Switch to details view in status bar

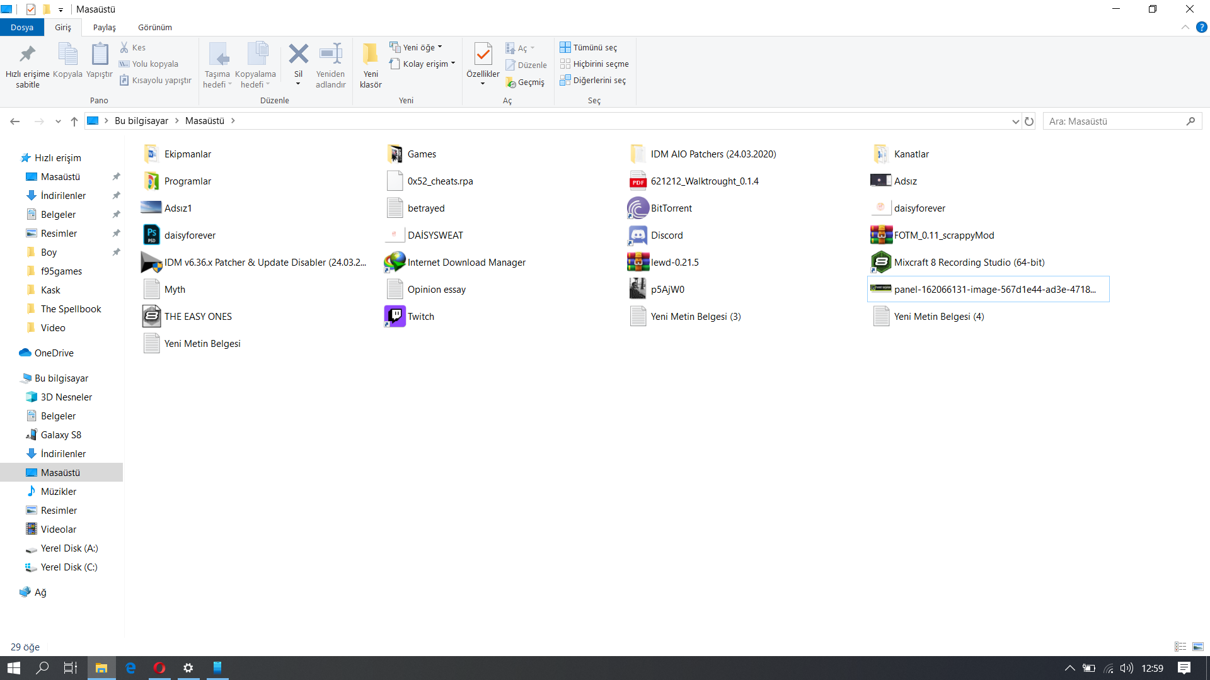pyautogui.click(x=1180, y=647)
